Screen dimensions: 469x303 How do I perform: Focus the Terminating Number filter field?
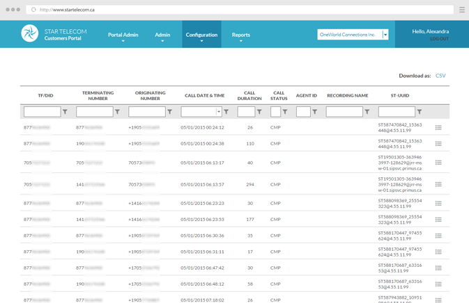[95, 112]
